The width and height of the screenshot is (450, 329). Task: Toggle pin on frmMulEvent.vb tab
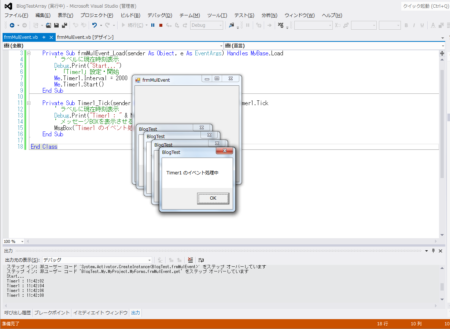click(x=44, y=37)
